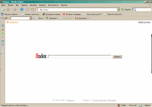Click the search engine icon in the search box
The height and width of the screenshot is (107, 152).
[x=134, y=9]
